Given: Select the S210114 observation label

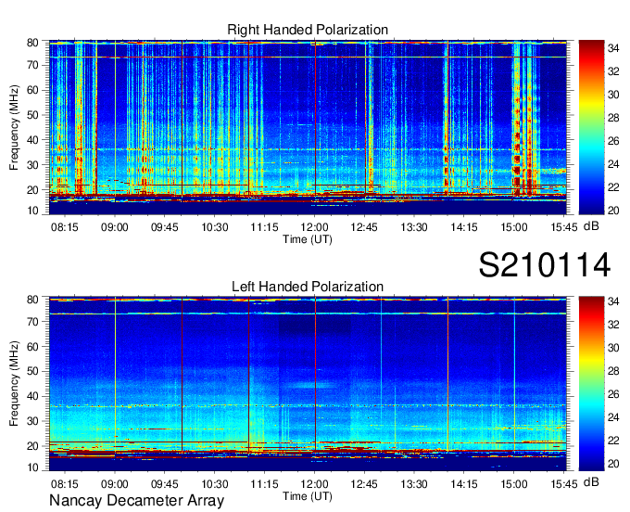Looking at the screenshot, I should click(x=545, y=264).
